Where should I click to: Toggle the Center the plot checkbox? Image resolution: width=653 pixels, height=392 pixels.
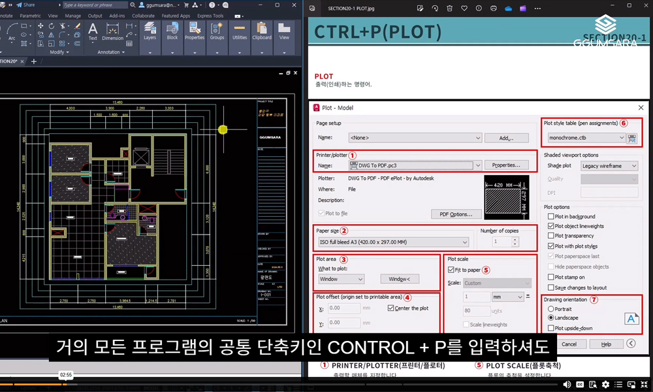(x=391, y=308)
